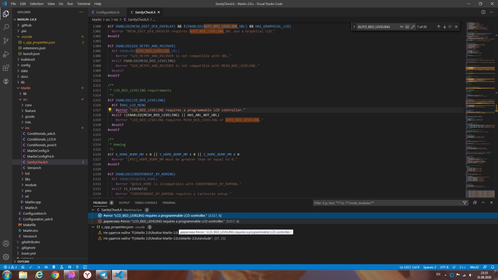
Task: Open the Explorer panel ellipsis menu
Action: [x=81, y=12]
